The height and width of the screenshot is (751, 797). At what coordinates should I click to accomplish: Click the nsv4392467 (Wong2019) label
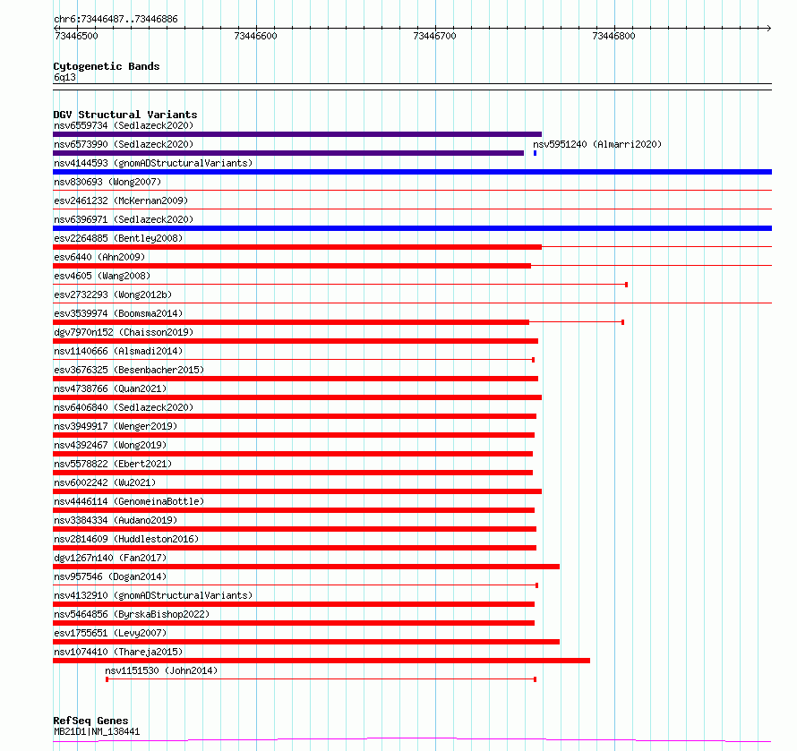(110, 445)
